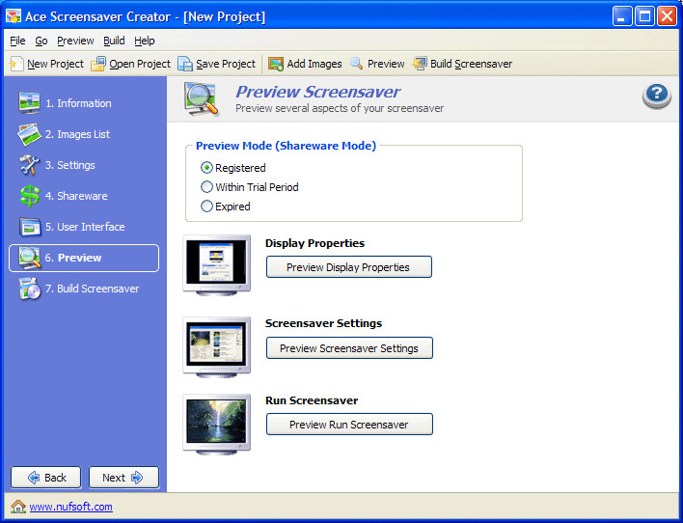Viewport: 683px width, 523px height.
Task: Click Preview Run Screensaver button
Action: (349, 424)
